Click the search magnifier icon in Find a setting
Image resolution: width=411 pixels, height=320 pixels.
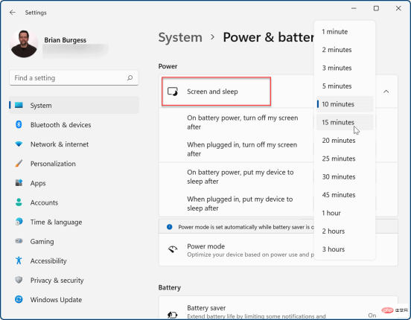pos(130,78)
